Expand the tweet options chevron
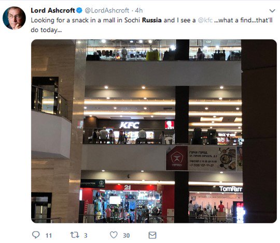Image resolution: width=280 pixels, height=243 pixels. pyautogui.click(x=272, y=11)
